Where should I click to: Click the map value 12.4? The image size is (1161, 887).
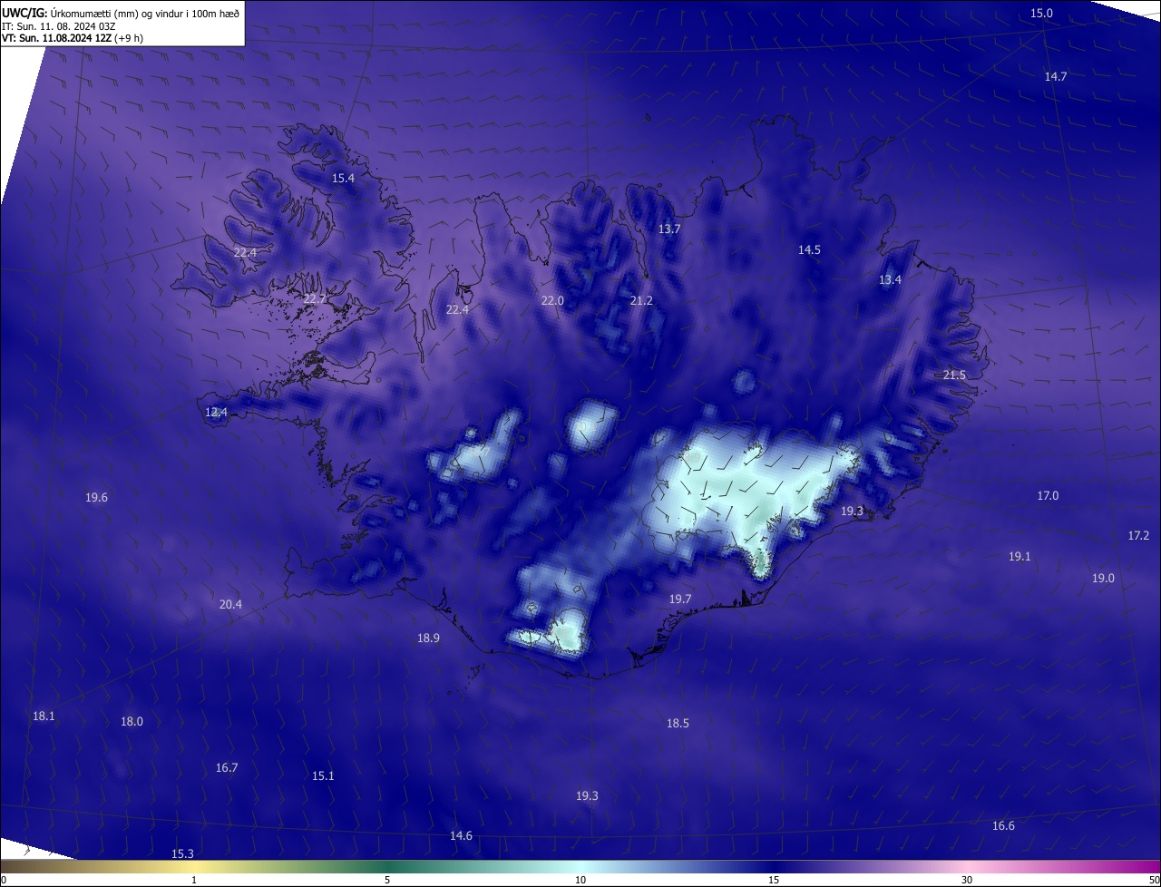[x=216, y=413]
